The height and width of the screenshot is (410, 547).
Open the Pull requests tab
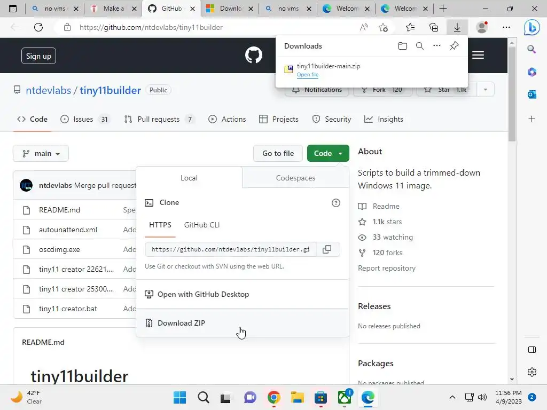coord(159,119)
